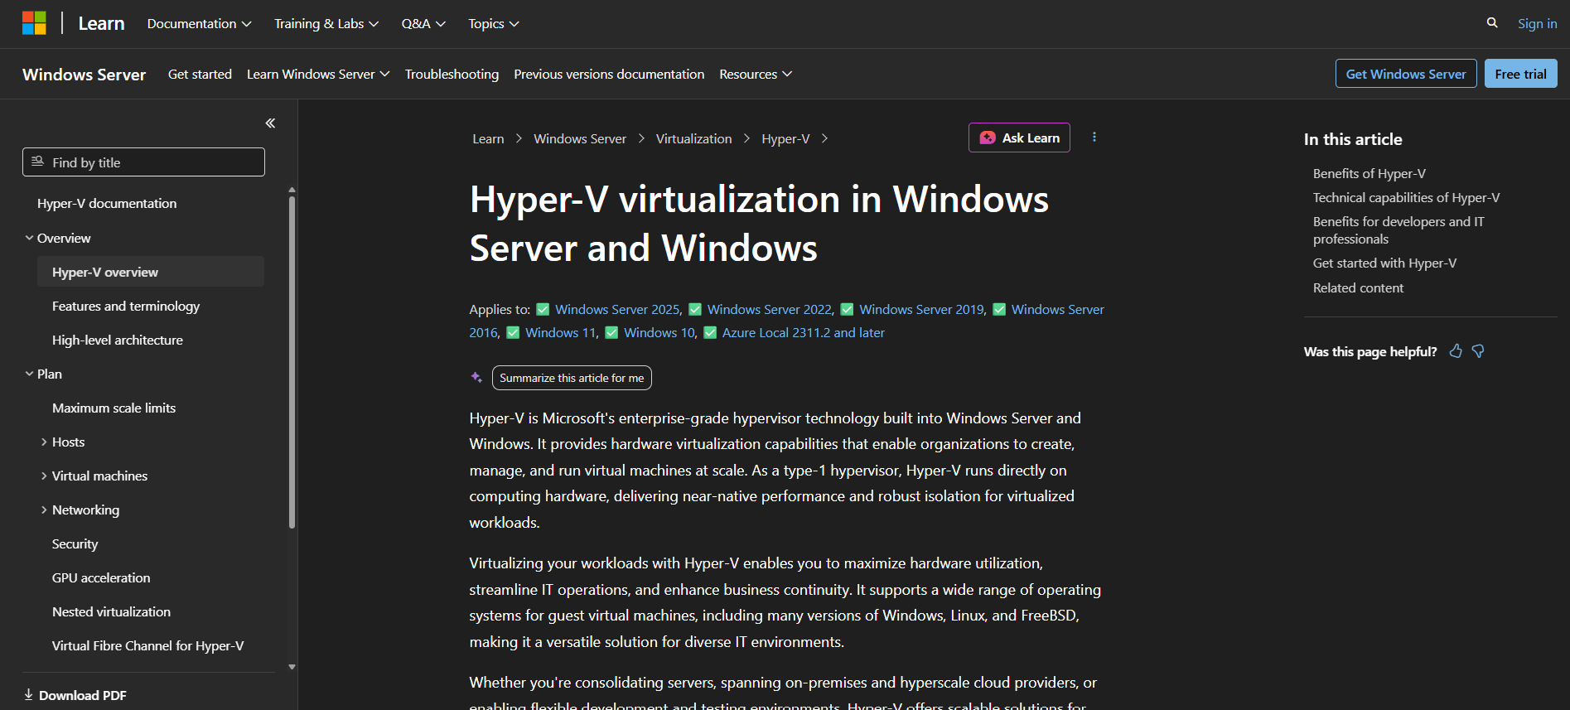Open the Resources dropdown
The height and width of the screenshot is (710, 1570).
pyautogui.click(x=756, y=74)
